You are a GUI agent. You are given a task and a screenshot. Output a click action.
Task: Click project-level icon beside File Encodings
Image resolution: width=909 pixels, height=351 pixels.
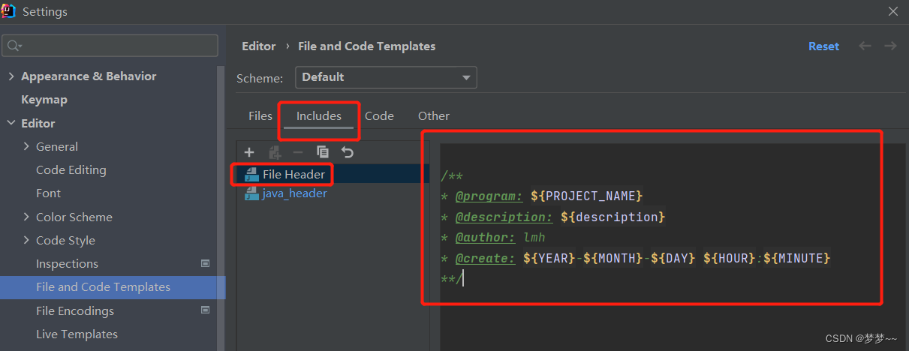click(206, 310)
